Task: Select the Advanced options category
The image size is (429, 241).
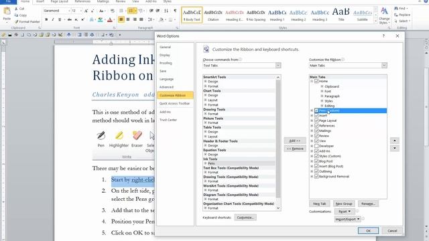Action: click(166, 87)
